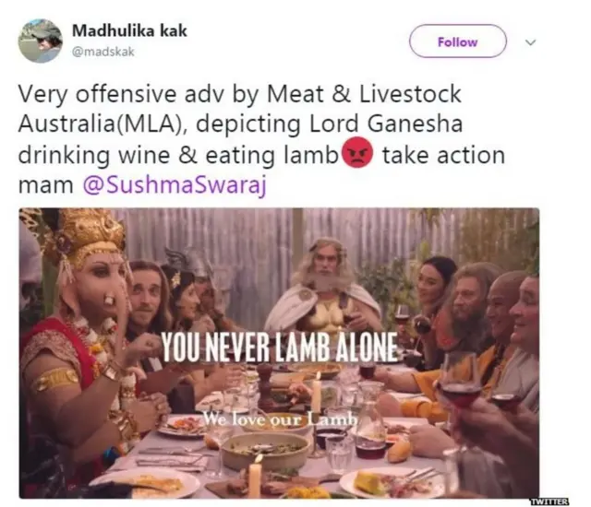Open the tweet options chevron
Image resolution: width=591 pixels, height=507 pixels.
click(x=531, y=42)
